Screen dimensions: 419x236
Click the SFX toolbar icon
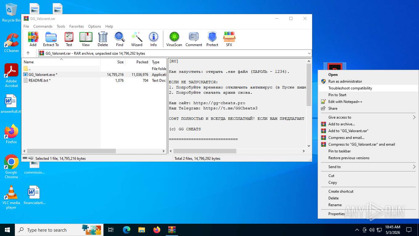click(229, 39)
